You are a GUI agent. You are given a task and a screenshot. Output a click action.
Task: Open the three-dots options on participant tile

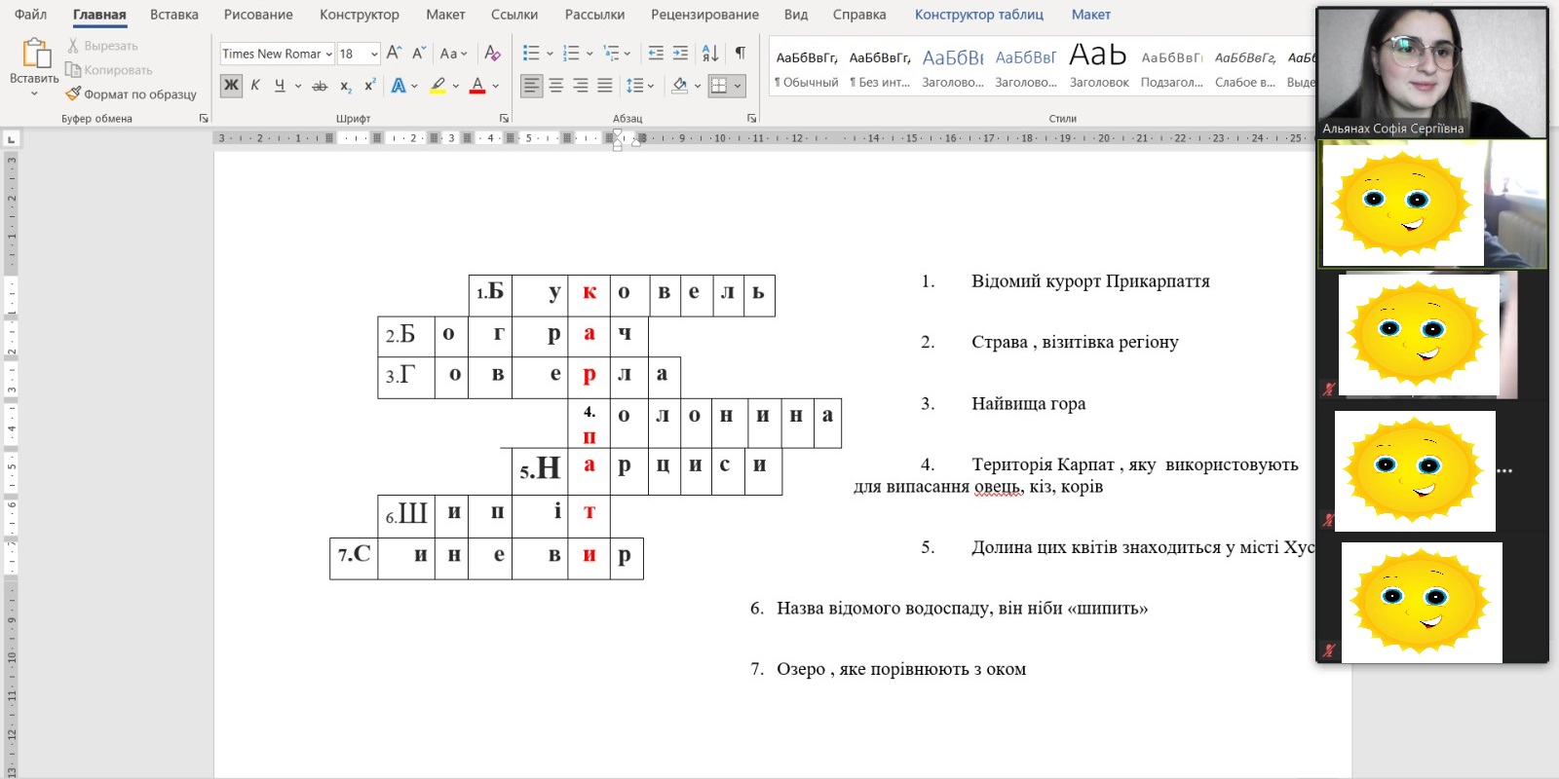click(1505, 470)
